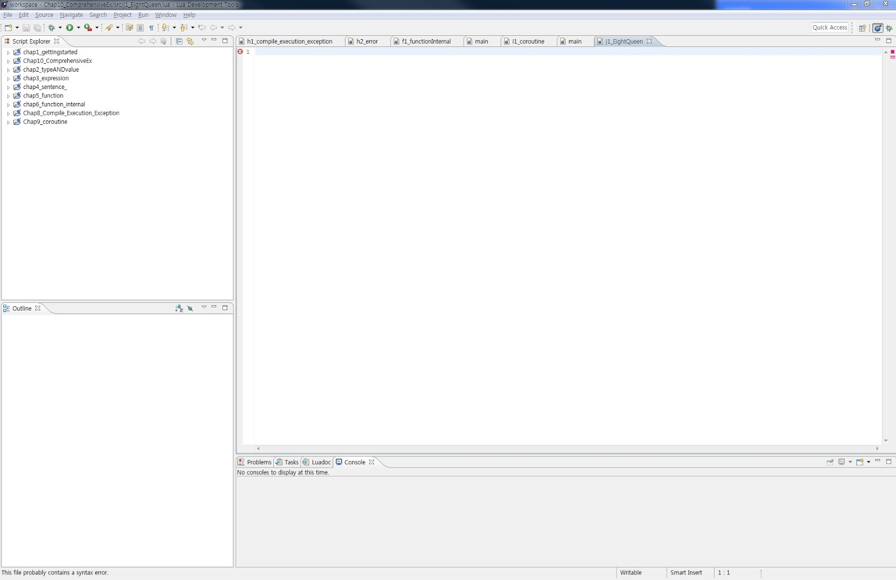
Task: Toggle hide local functions in Outline
Action: pyautogui.click(x=190, y=308)
